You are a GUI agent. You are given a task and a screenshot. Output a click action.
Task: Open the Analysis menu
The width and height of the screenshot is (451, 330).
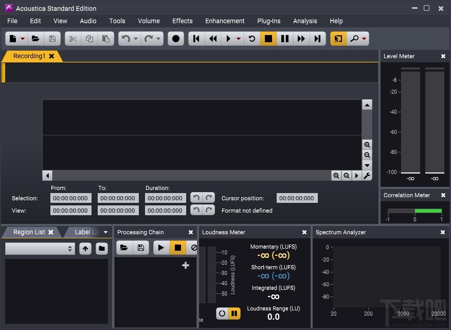[x=305, y=21]
